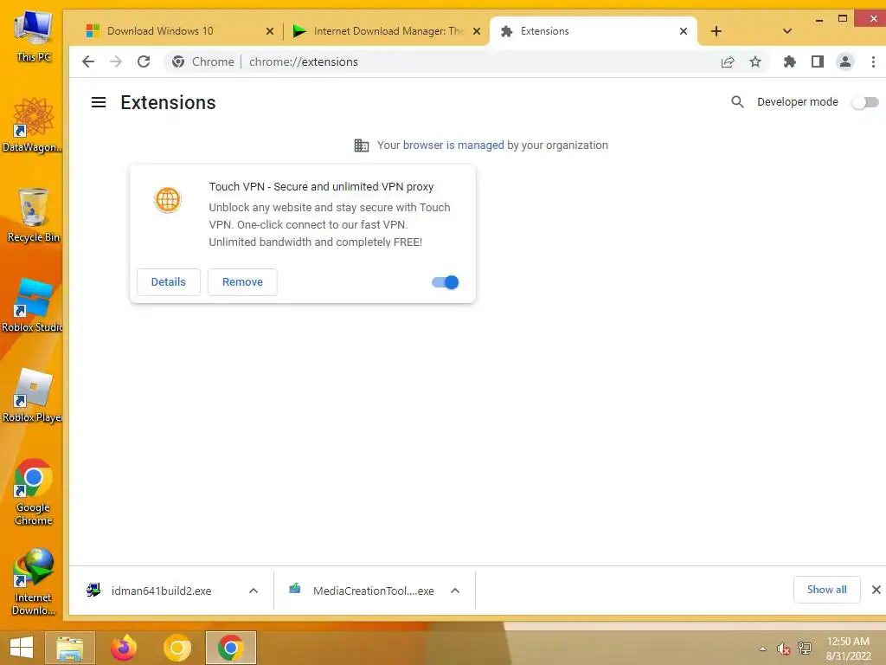The image size is (886, 665).
Task: Click the Touch VPN globe icon
Action: (x=168, y=200)
